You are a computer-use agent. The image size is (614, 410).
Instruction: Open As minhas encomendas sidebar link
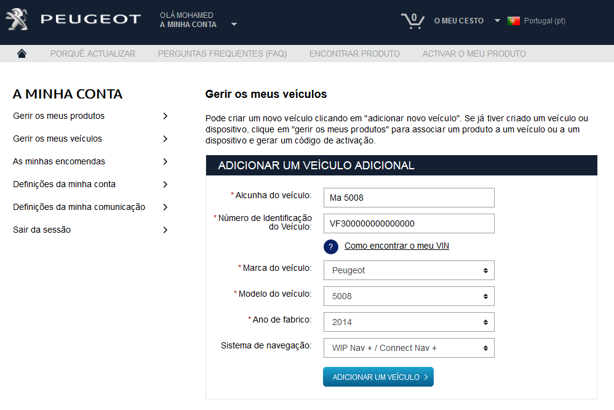coord(59,161)
